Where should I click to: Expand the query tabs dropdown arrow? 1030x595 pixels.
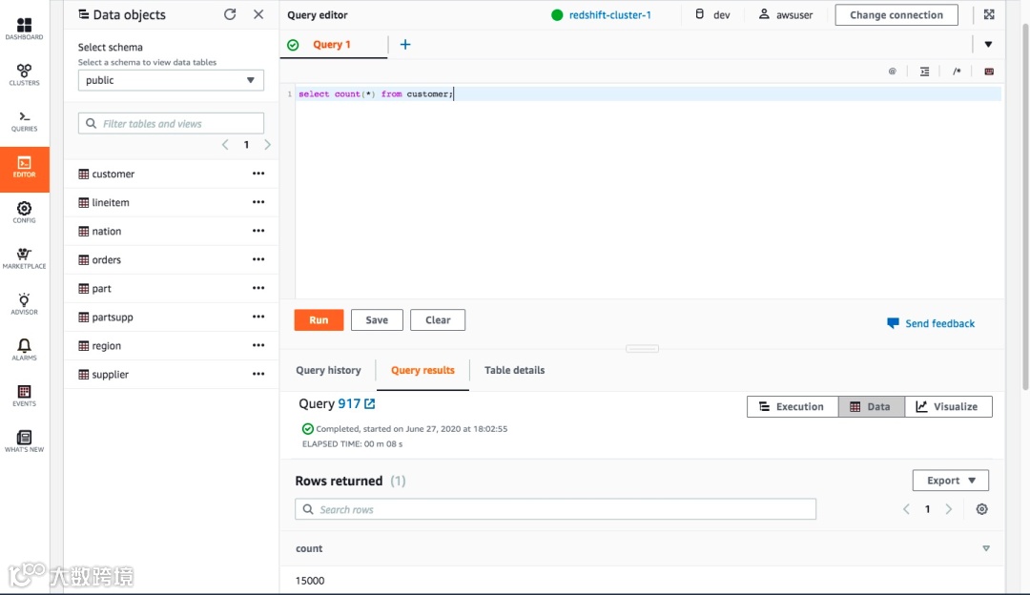coord(988,44)
